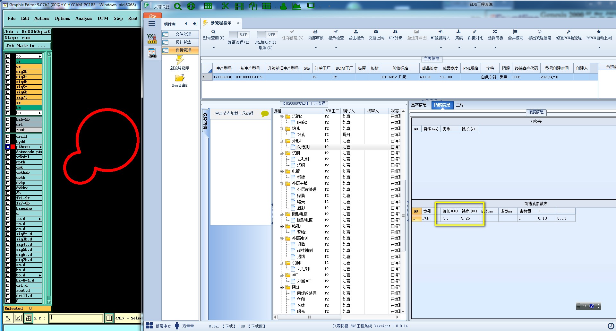Open 新流程指示 lightning bolt item
616x331 pixels.
pyautogui.click(x=180, y=60)
